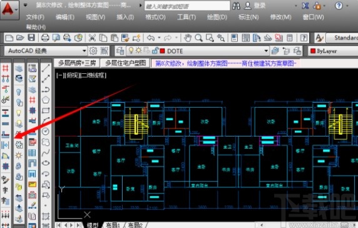Viewport: 358px width, 228px height.
Task: Expand the Undo history dropdown arrow
Action: point(159,38)
